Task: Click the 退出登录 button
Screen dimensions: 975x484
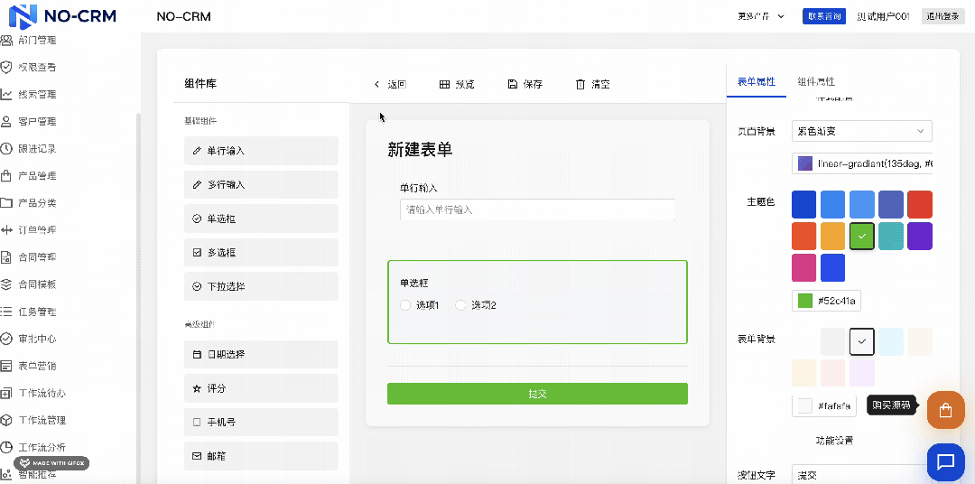Action: click(942, 16)
